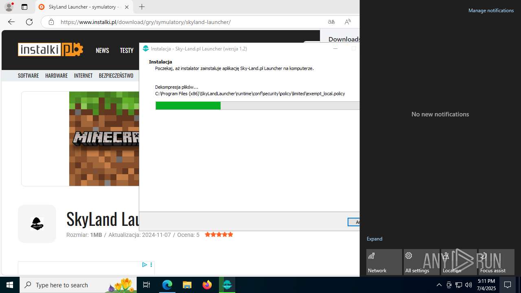Click the taskbar search box
The width and height of the screenshot is (521, 293).
tap(78, 285)
